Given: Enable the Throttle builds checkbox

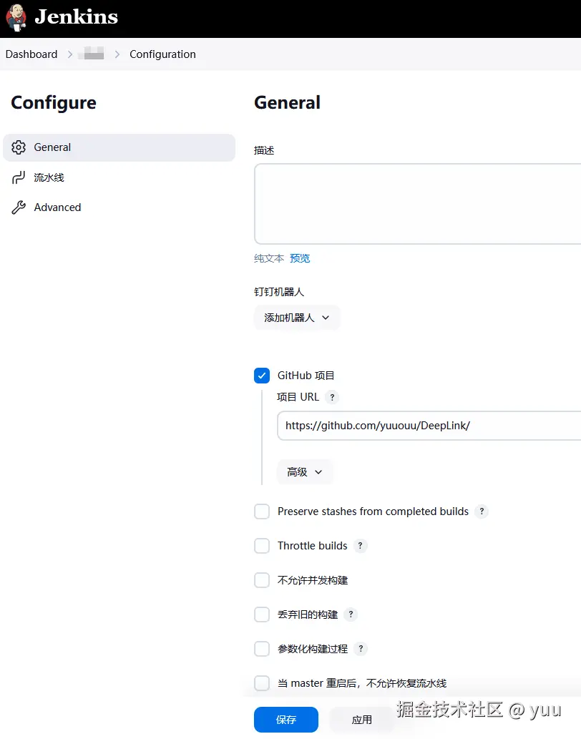Looking at the screenshot, I should [x=262, y=545].
